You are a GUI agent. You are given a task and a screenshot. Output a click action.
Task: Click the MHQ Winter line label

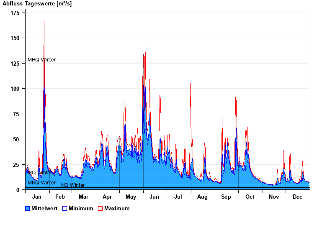41,60
